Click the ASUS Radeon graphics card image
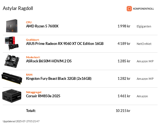160x125 pixels. point(12,44)
